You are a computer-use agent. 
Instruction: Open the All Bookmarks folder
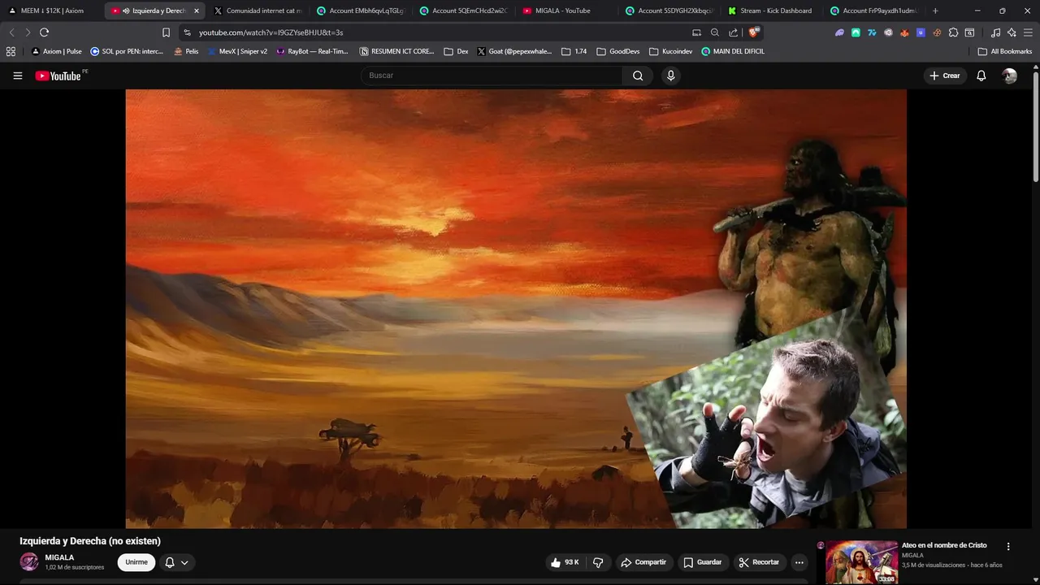[1004, 51]
